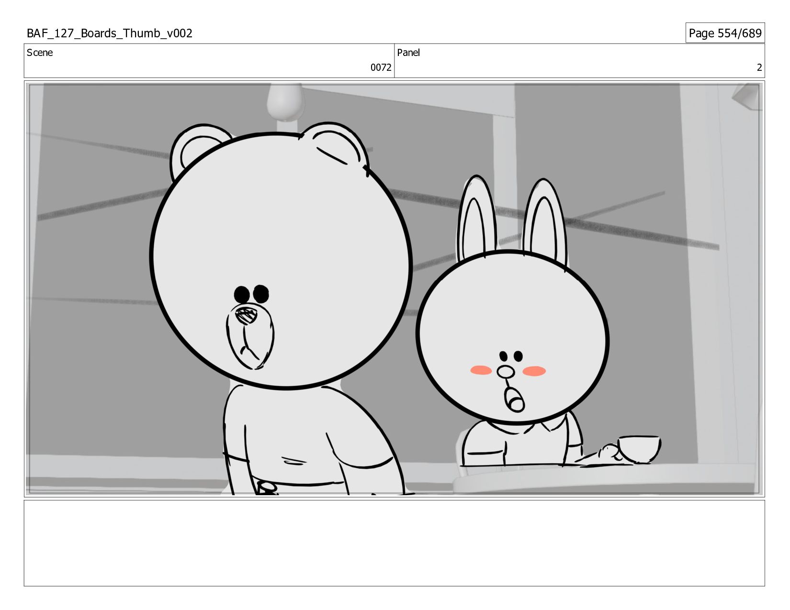Click the storyboard panel image of bear and rabbit
This screenshot has height=610, width=790.
pos(394,289)
